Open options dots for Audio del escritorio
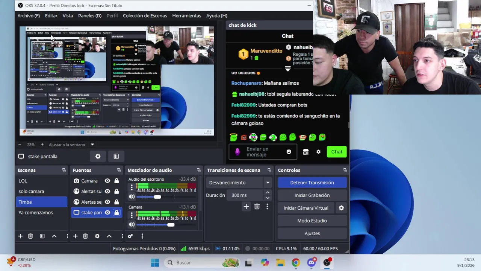The height and width of the screenshot is (271, 481). point(132,187)
